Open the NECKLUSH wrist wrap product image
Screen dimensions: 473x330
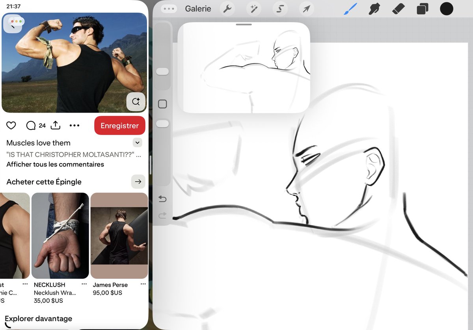[60, 235]
